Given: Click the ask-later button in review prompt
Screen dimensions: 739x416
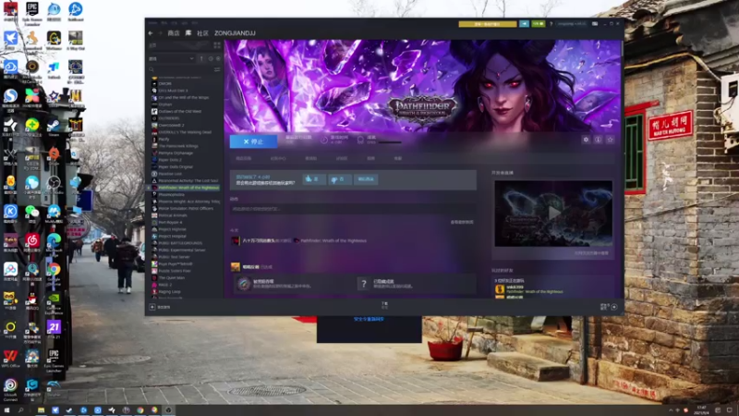Looking at the screenshot, I should click(x=366, y=179).
